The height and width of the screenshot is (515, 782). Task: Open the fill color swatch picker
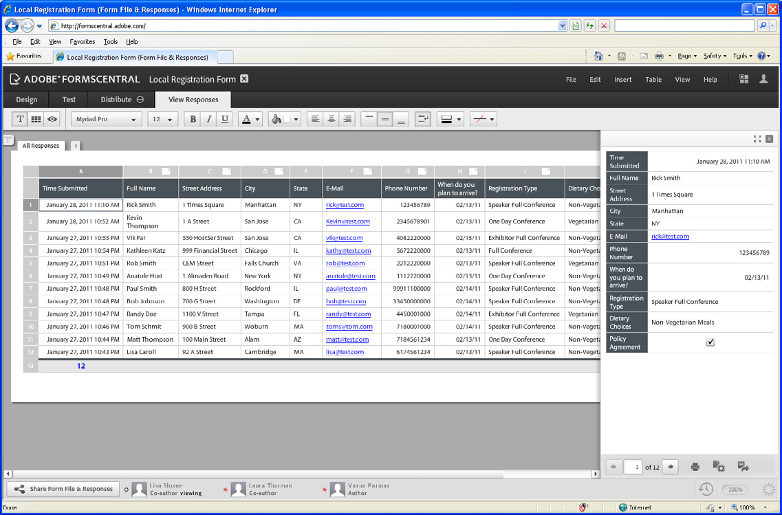pos(286,119)
